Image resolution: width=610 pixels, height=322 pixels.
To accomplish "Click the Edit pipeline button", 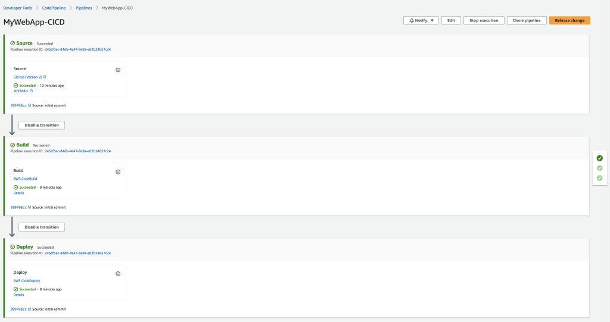I will click(451, 21).
